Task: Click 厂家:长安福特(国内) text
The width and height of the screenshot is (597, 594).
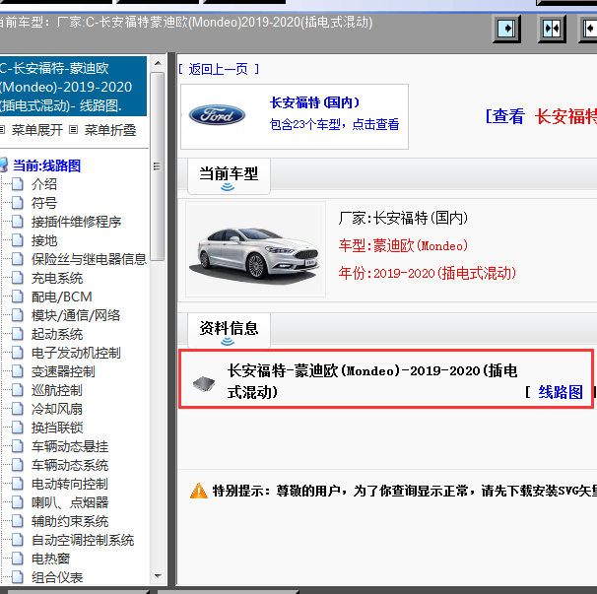Action: [x=403, y=218]
